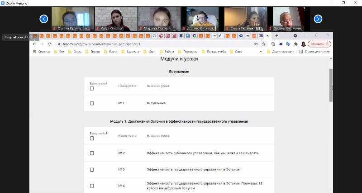Open the Eco bookmarks folder
The image size is (362, 193).
click(x=59, y=52)
